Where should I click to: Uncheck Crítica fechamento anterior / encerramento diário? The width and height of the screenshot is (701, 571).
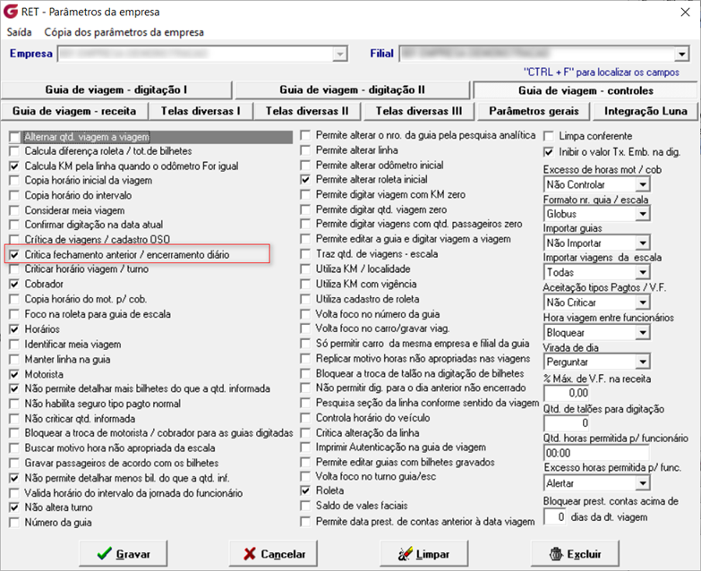14,255
